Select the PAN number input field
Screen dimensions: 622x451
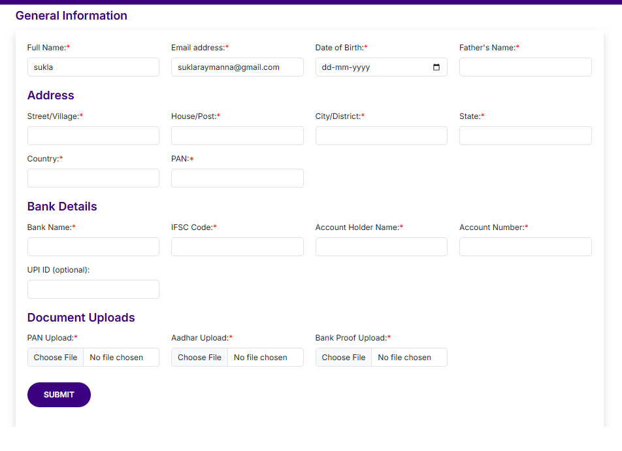tap(237, 178)
